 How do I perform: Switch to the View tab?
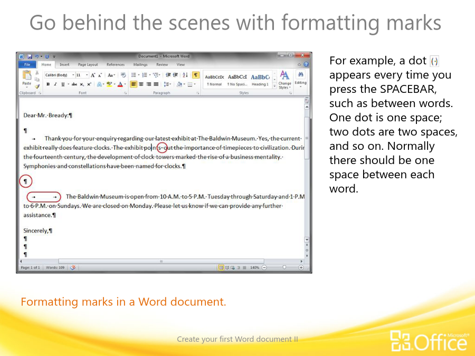coord(180,64)
